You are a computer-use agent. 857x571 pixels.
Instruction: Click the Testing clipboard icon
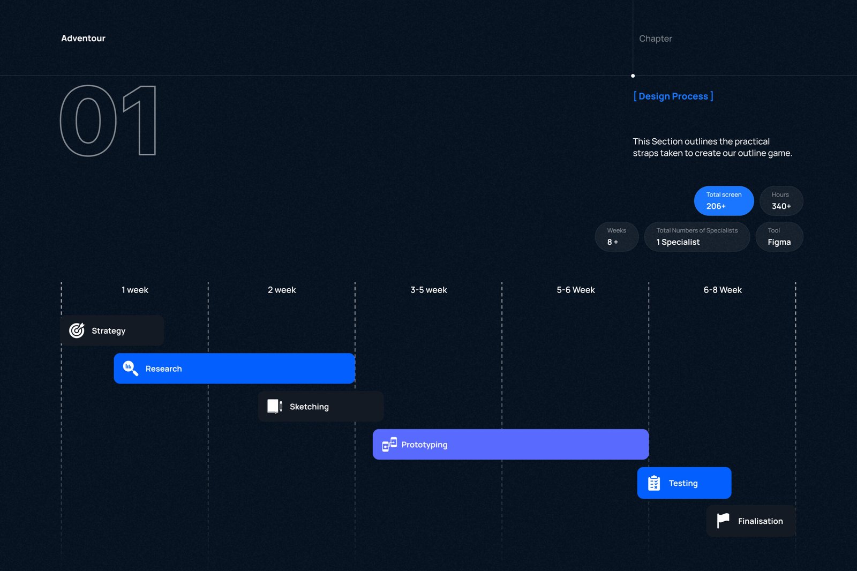click(654, 483)
